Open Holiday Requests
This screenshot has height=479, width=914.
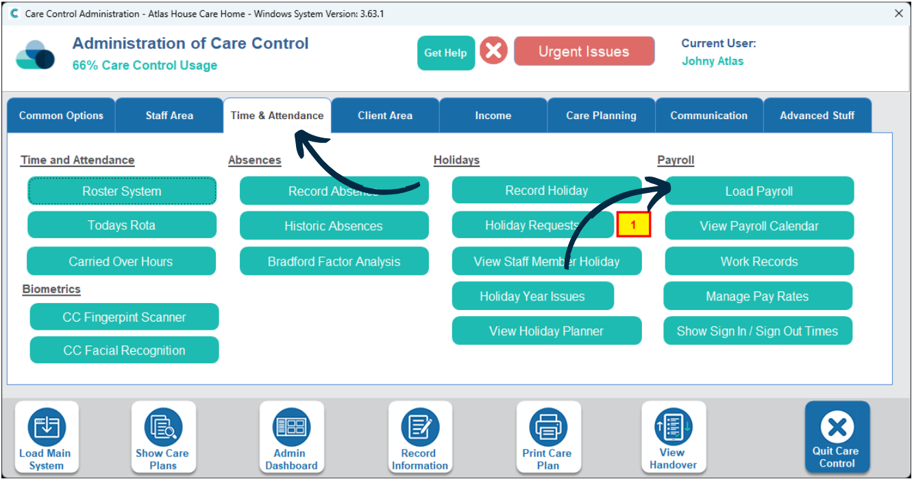point(532,225)
